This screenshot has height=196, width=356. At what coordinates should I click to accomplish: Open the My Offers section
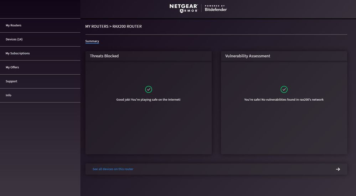coord(12,67)
